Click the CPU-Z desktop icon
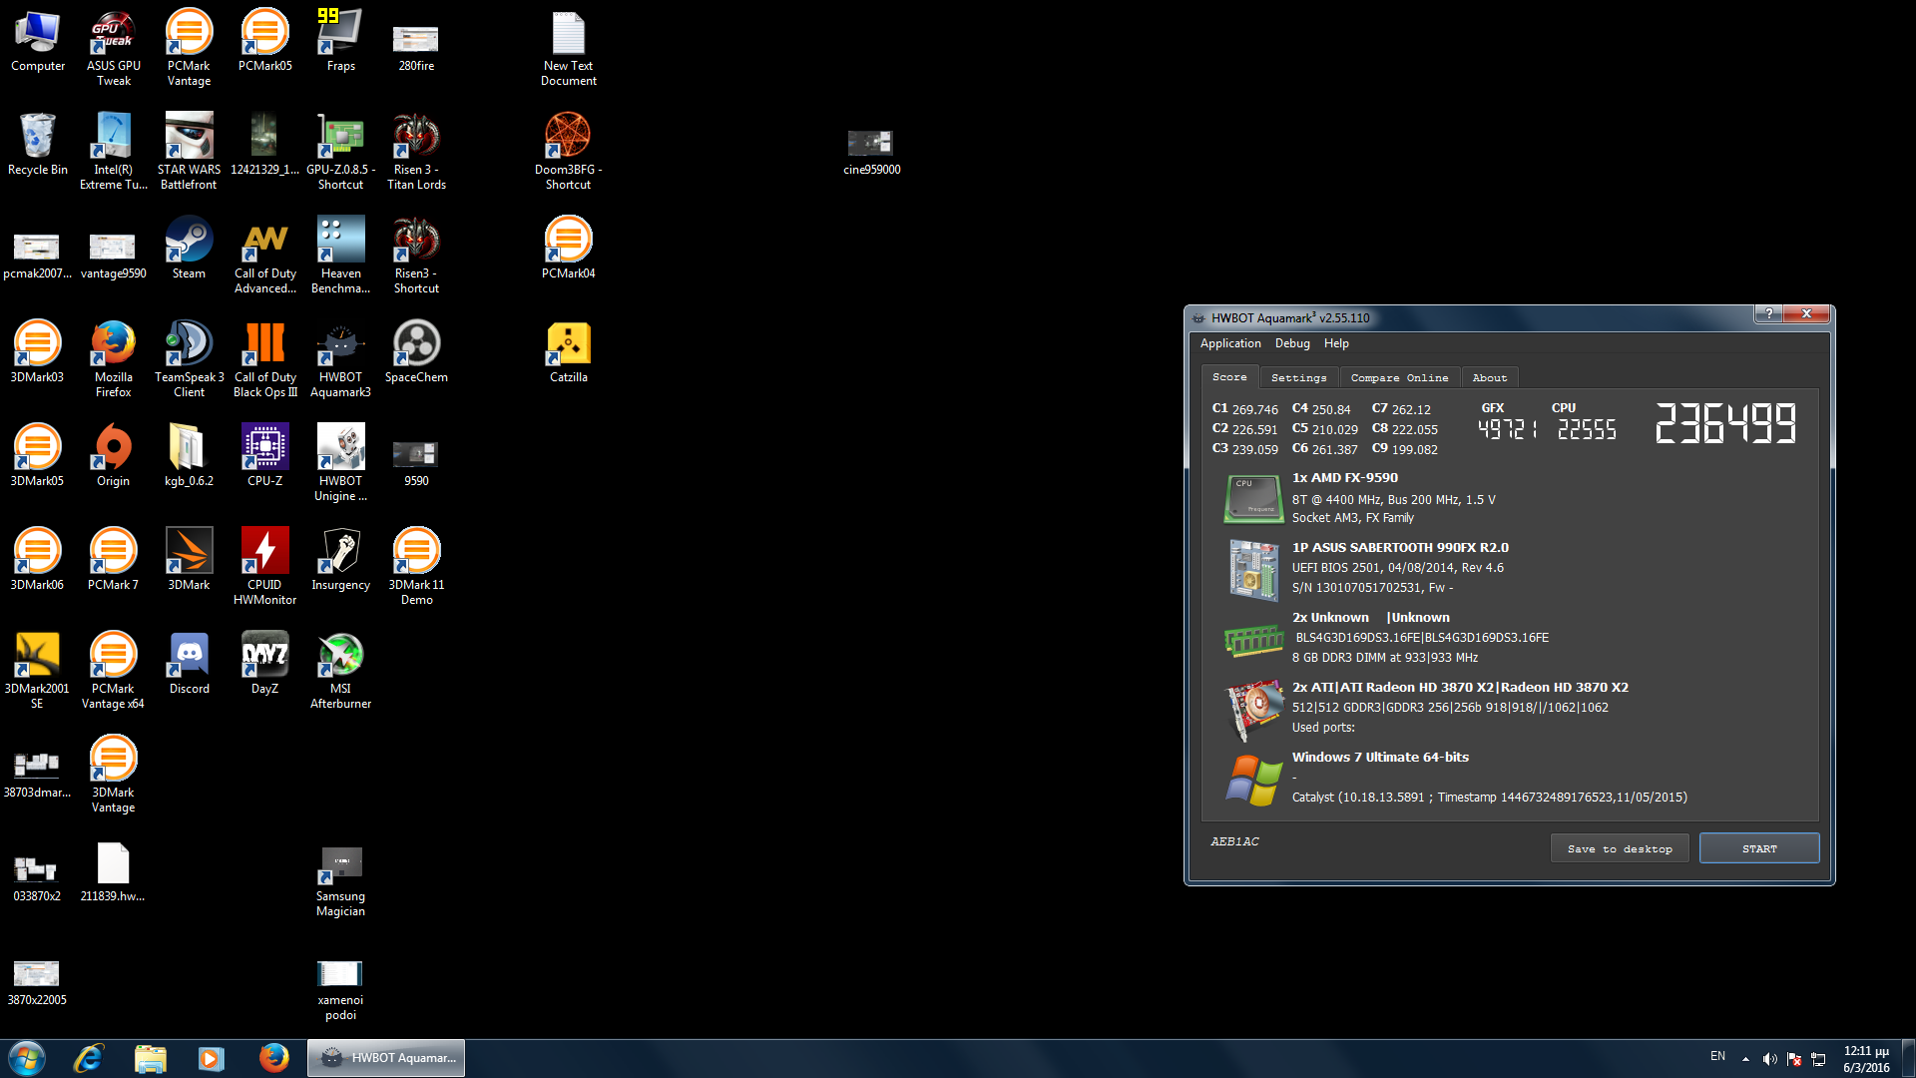 tap(264, 455)
